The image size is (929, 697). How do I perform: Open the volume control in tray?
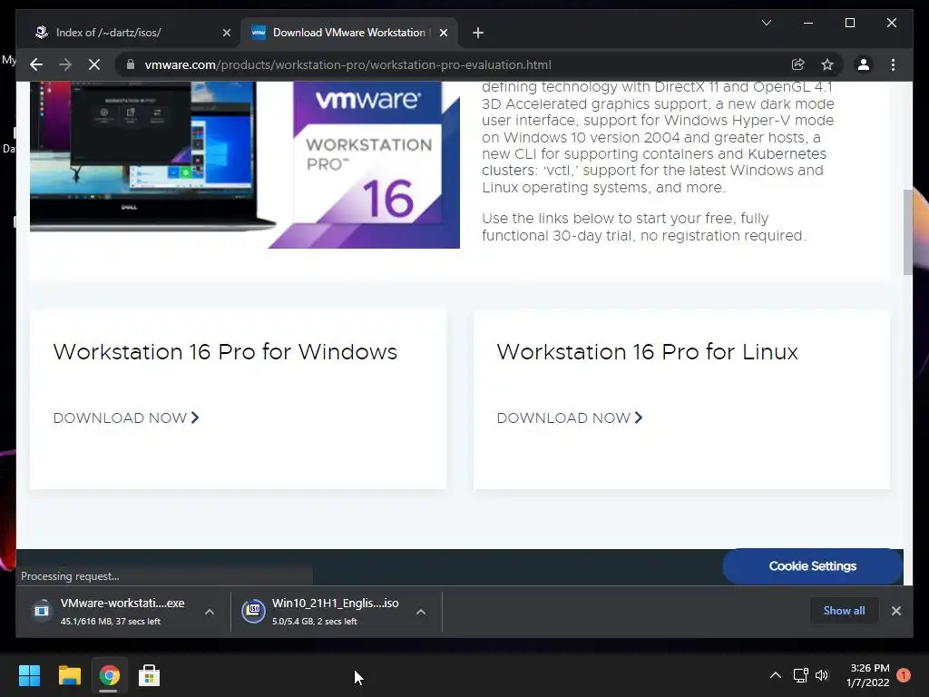[x=822, y=675]
